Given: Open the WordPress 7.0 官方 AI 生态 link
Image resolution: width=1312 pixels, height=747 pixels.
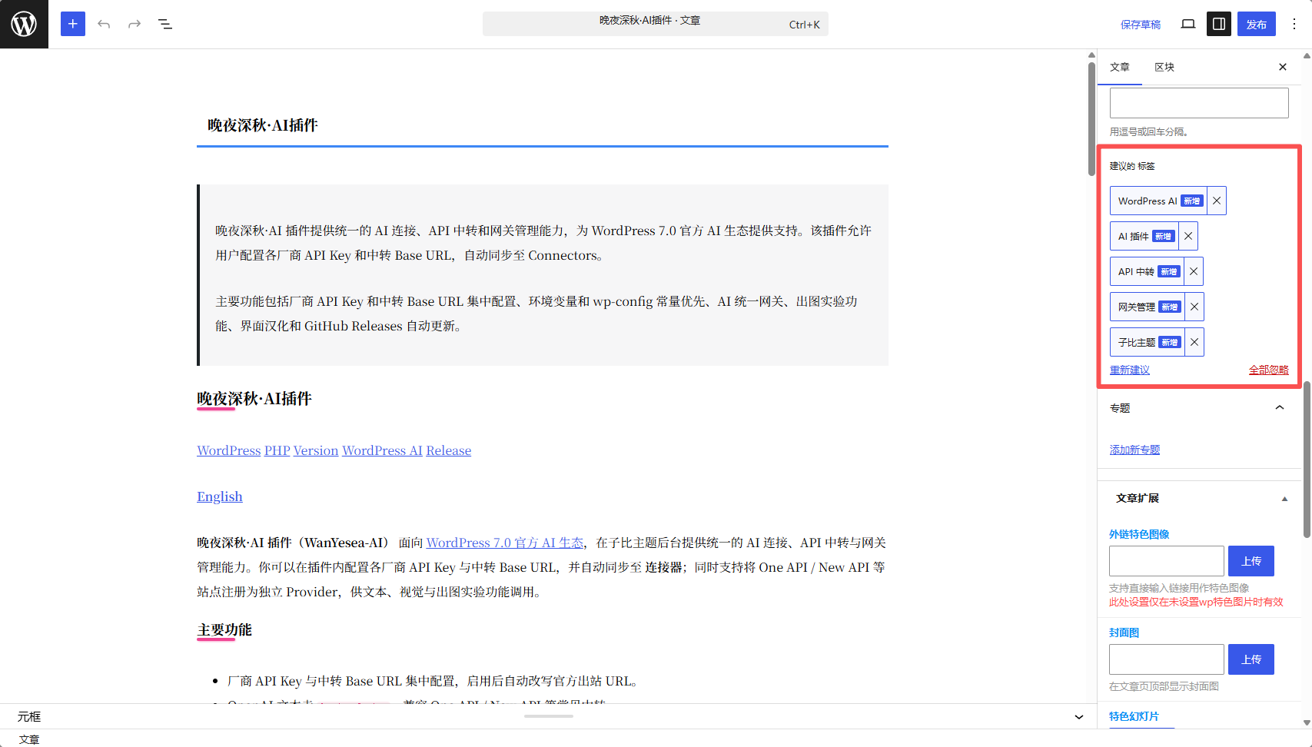Looking at the screenshot, I should click(505, 543).
